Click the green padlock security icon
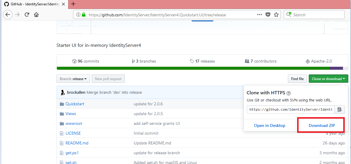The image size is (351, 164). pyautogui.click(x=84, y=15)
